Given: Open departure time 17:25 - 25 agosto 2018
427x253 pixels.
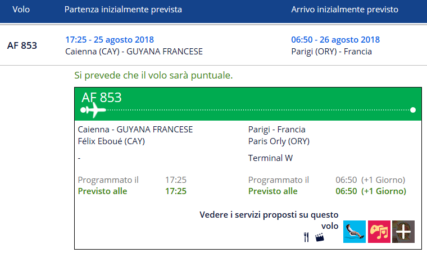Looking at the screenshot, I should (110, 40).
